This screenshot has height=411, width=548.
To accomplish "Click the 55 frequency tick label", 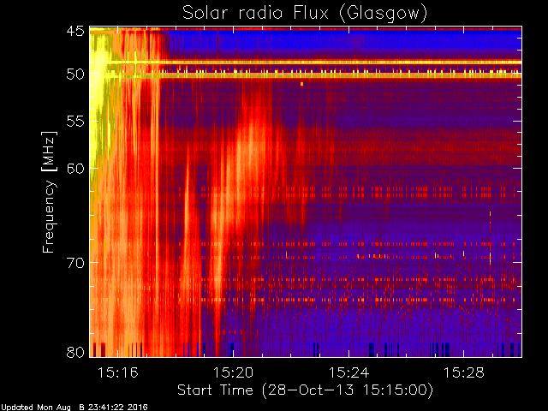I will (x=75, y=122).
